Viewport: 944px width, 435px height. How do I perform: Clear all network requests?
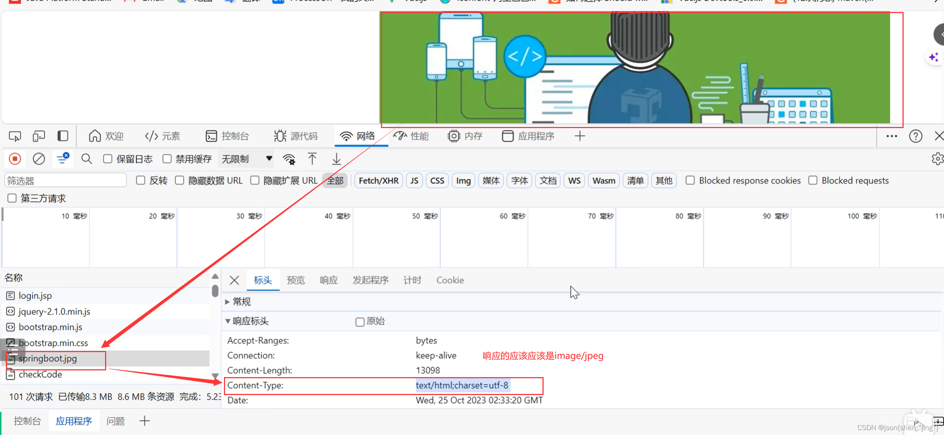[x=39, y=159]
